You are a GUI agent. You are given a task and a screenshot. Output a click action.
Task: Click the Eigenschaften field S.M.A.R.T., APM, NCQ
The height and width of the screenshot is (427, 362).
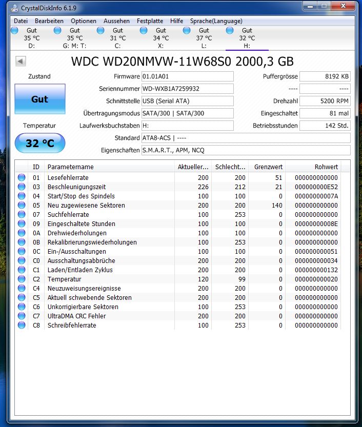point(246,150)
